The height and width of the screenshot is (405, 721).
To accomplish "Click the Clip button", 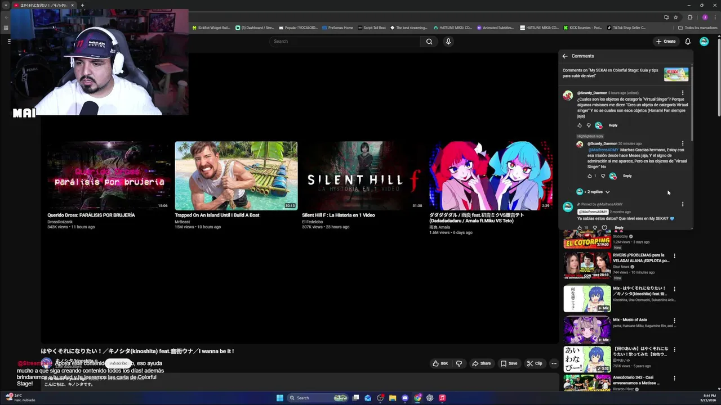I will [x=535, y=363].
